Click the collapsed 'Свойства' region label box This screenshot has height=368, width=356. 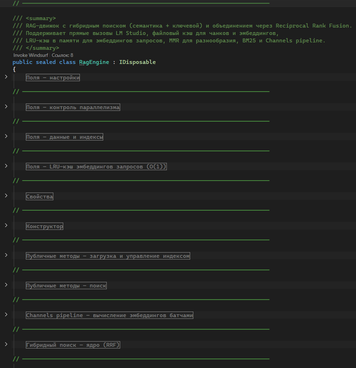[x=40, y=197]
